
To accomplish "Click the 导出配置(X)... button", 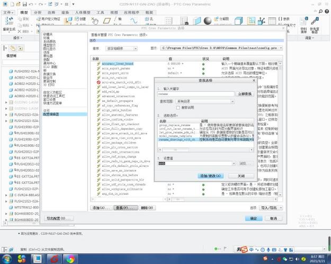I will 59,218.
